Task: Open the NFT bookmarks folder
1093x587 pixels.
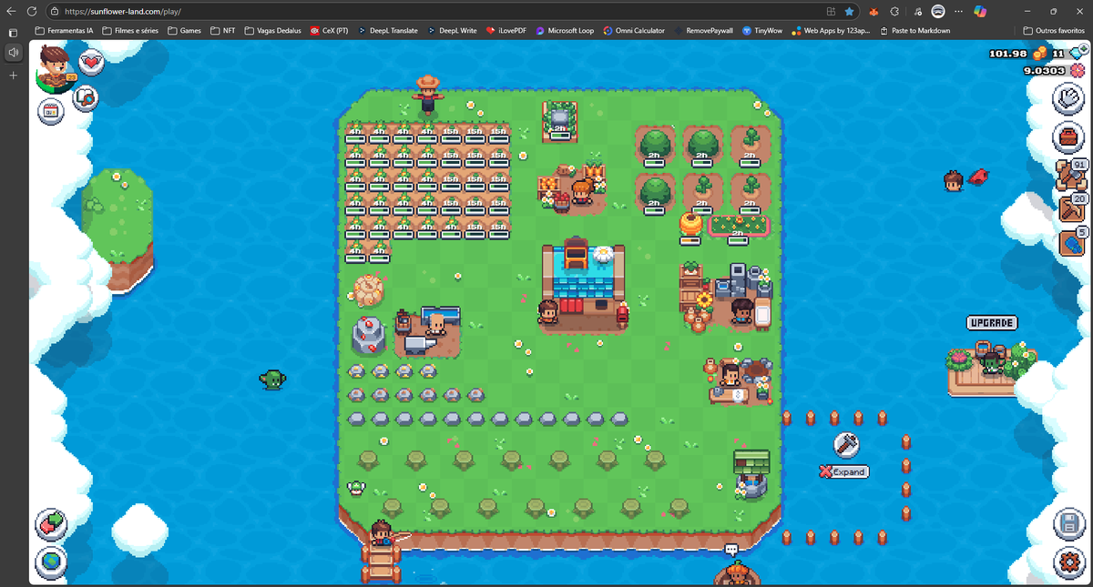Action: [222, 30]
